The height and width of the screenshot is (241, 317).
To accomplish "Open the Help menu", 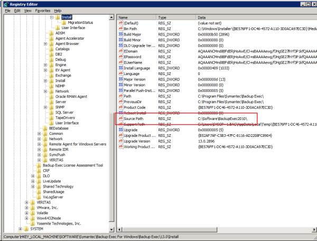I will [x=58, y=11].
